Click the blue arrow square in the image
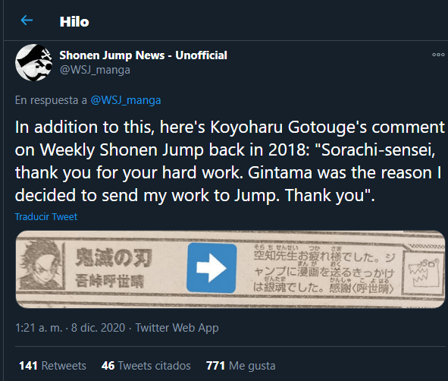This screenshot has height=381, width=448. pos(211,268)
